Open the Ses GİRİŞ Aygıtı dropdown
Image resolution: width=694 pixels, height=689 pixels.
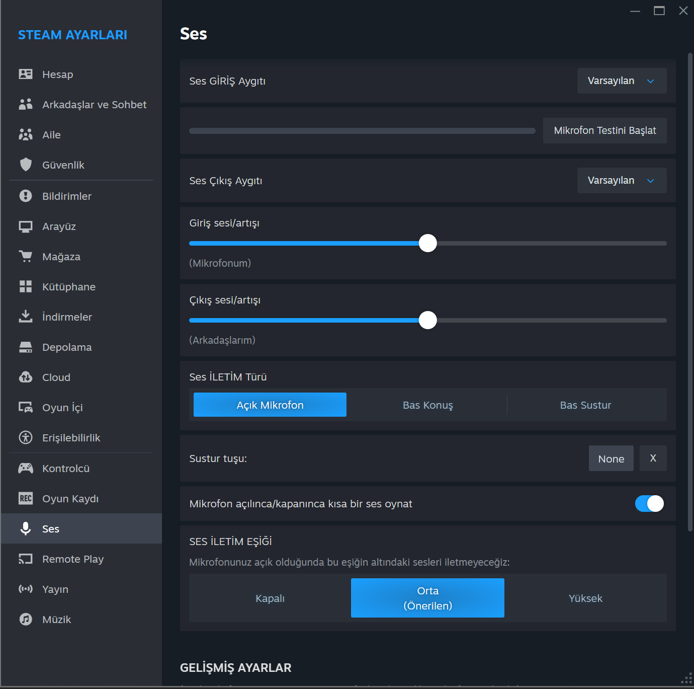coord(622,81)
